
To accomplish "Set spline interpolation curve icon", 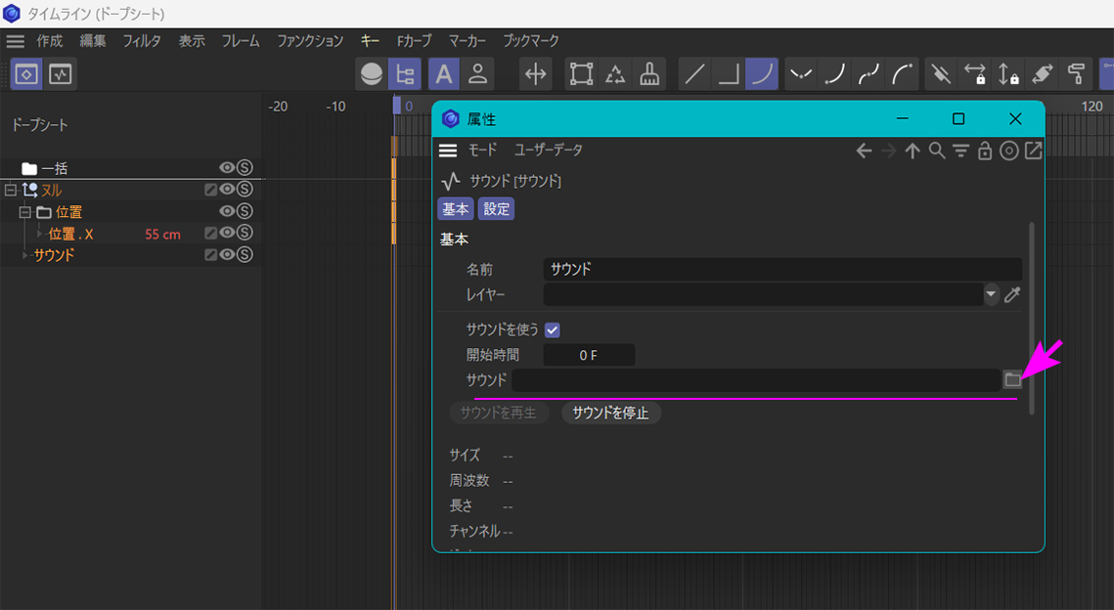I will point(762,74).
